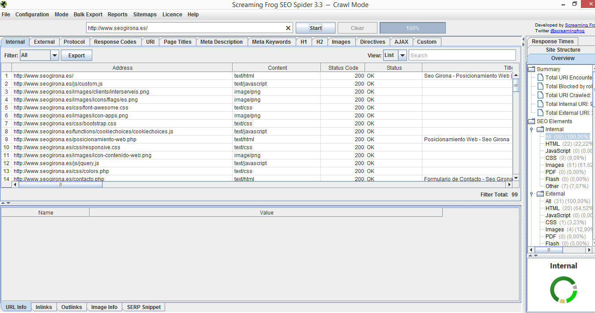Click the Screaming Frog app logo icon
The width and height of the screenshot is (595, 313).
tap(4, 4)
